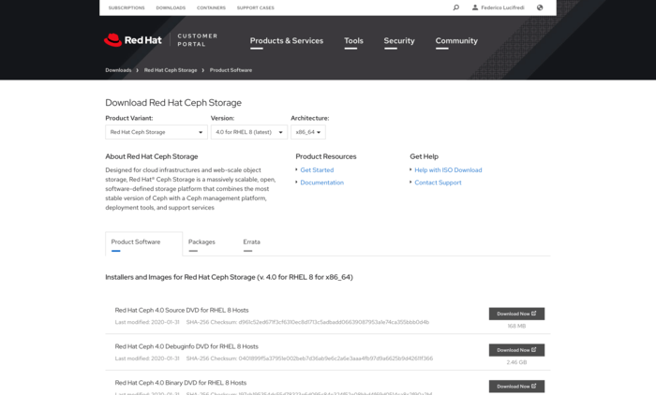
Task: Open the Product Variant dropdown
Action: 157,132
